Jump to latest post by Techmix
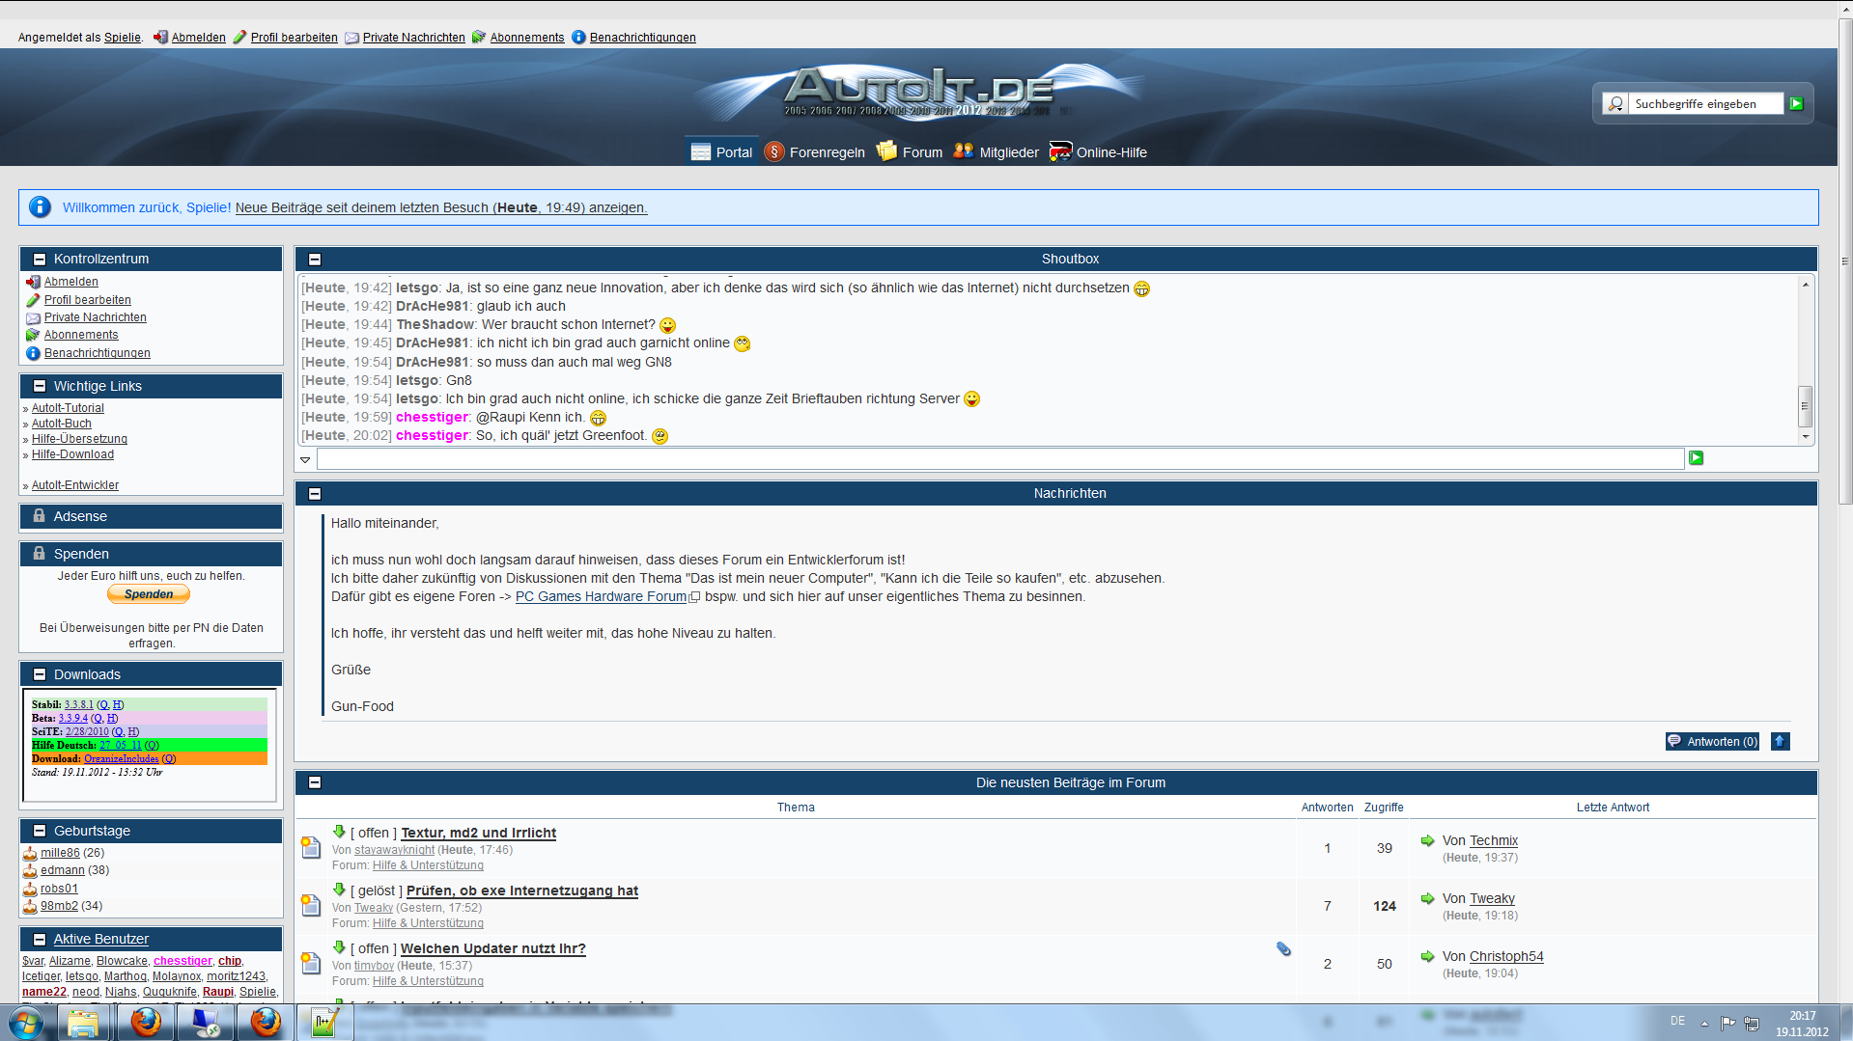Image resolution: width=1853 pixels, height=1041 pixels. pos(1427,841)
